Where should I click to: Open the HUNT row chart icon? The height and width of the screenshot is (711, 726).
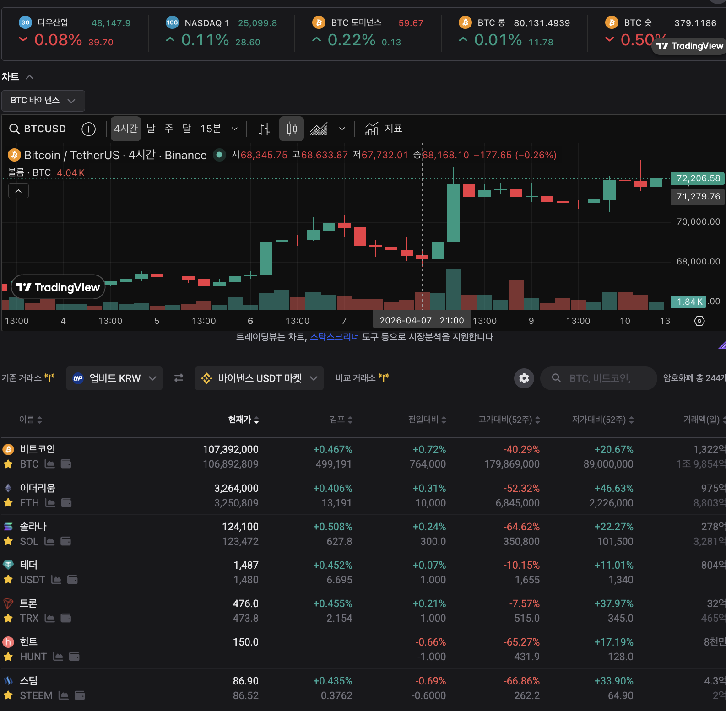pyautogui.click(x=58, y=657)
